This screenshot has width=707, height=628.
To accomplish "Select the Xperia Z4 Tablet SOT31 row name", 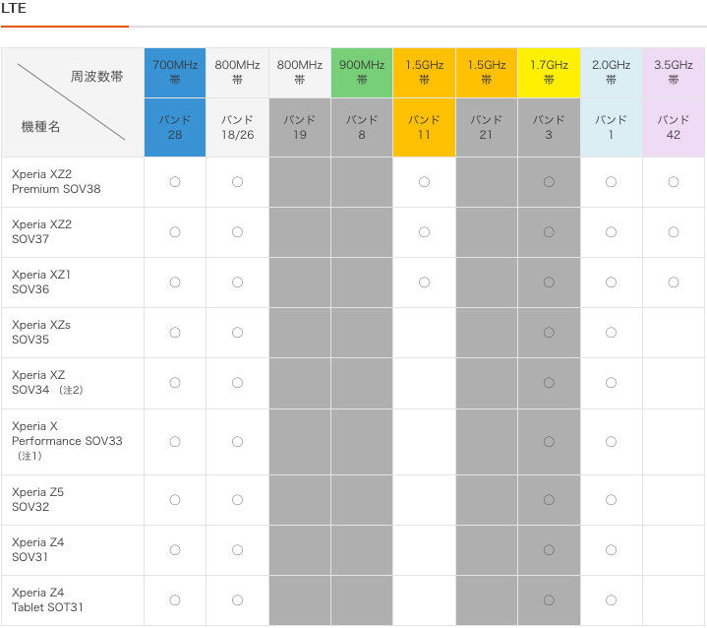I will (x=47, y=599).
